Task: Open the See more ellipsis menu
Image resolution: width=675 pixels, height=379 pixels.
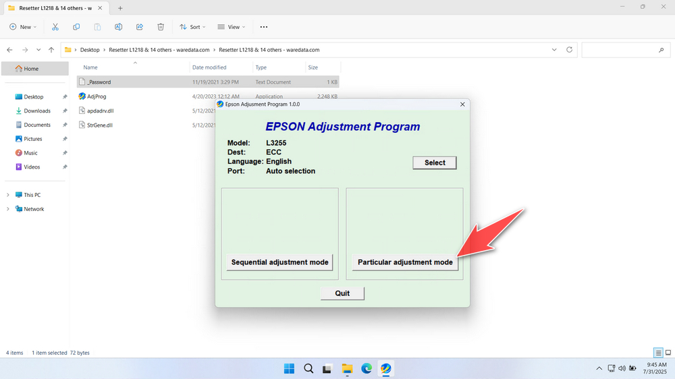Action: 264,27
